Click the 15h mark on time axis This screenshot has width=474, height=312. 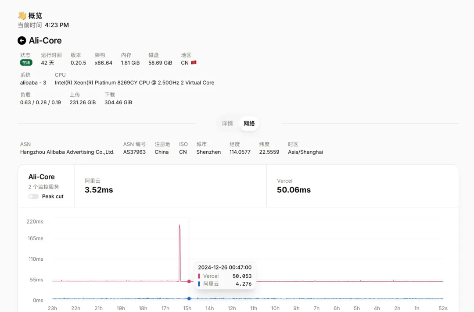187,308
